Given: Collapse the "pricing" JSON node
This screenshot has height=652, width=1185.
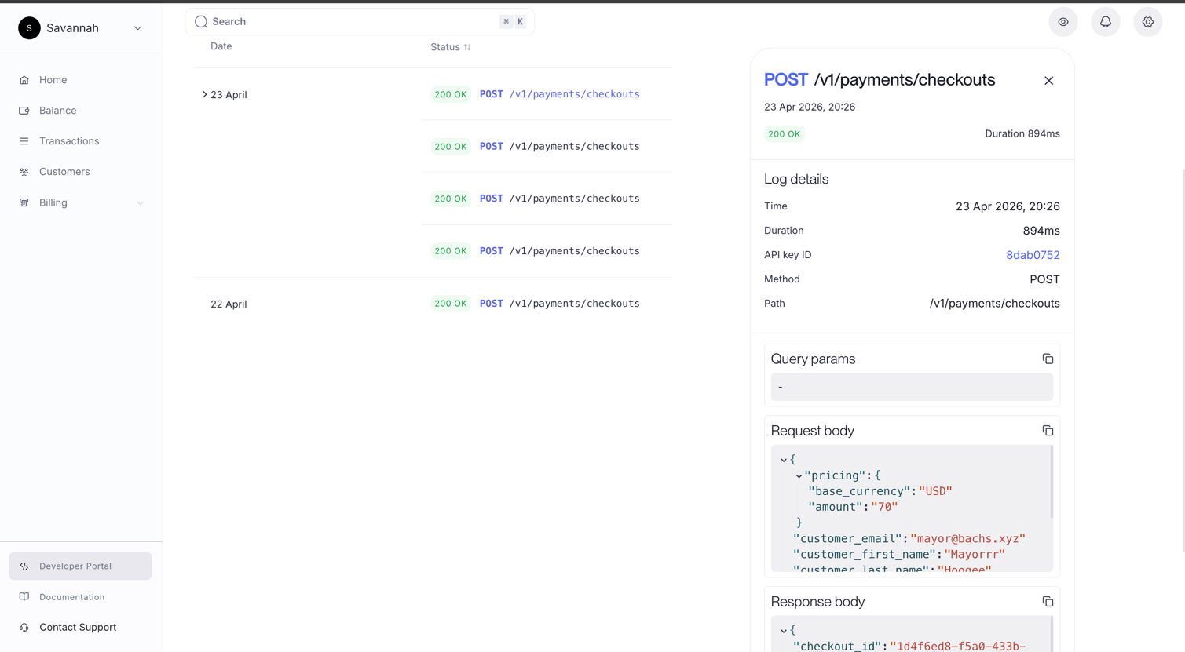Looking at the screenshot, I should [x=799, y=476].
